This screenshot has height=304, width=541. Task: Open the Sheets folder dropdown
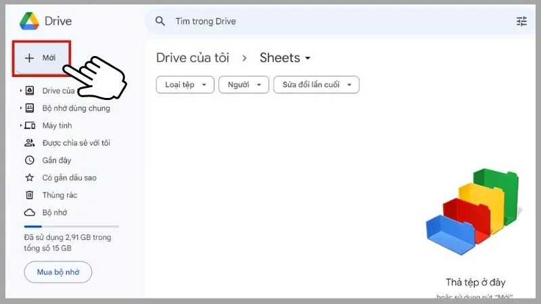coord(285,58)
